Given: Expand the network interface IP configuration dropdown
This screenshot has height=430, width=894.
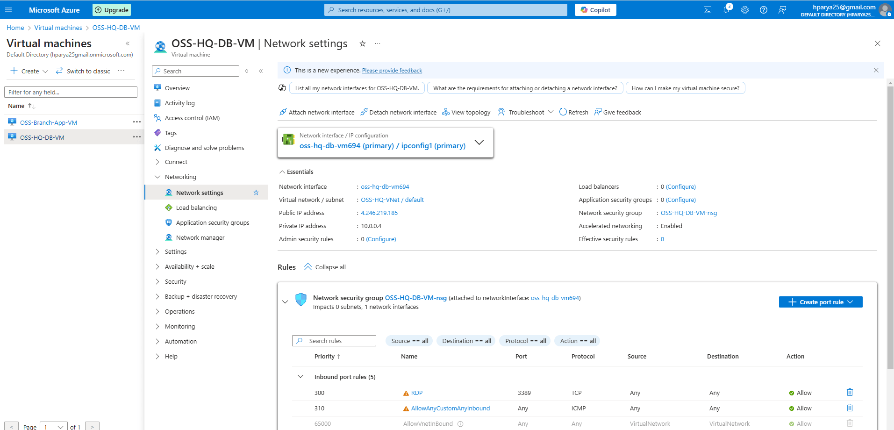Looking at the screenshot, I should [x=479, y=143].
